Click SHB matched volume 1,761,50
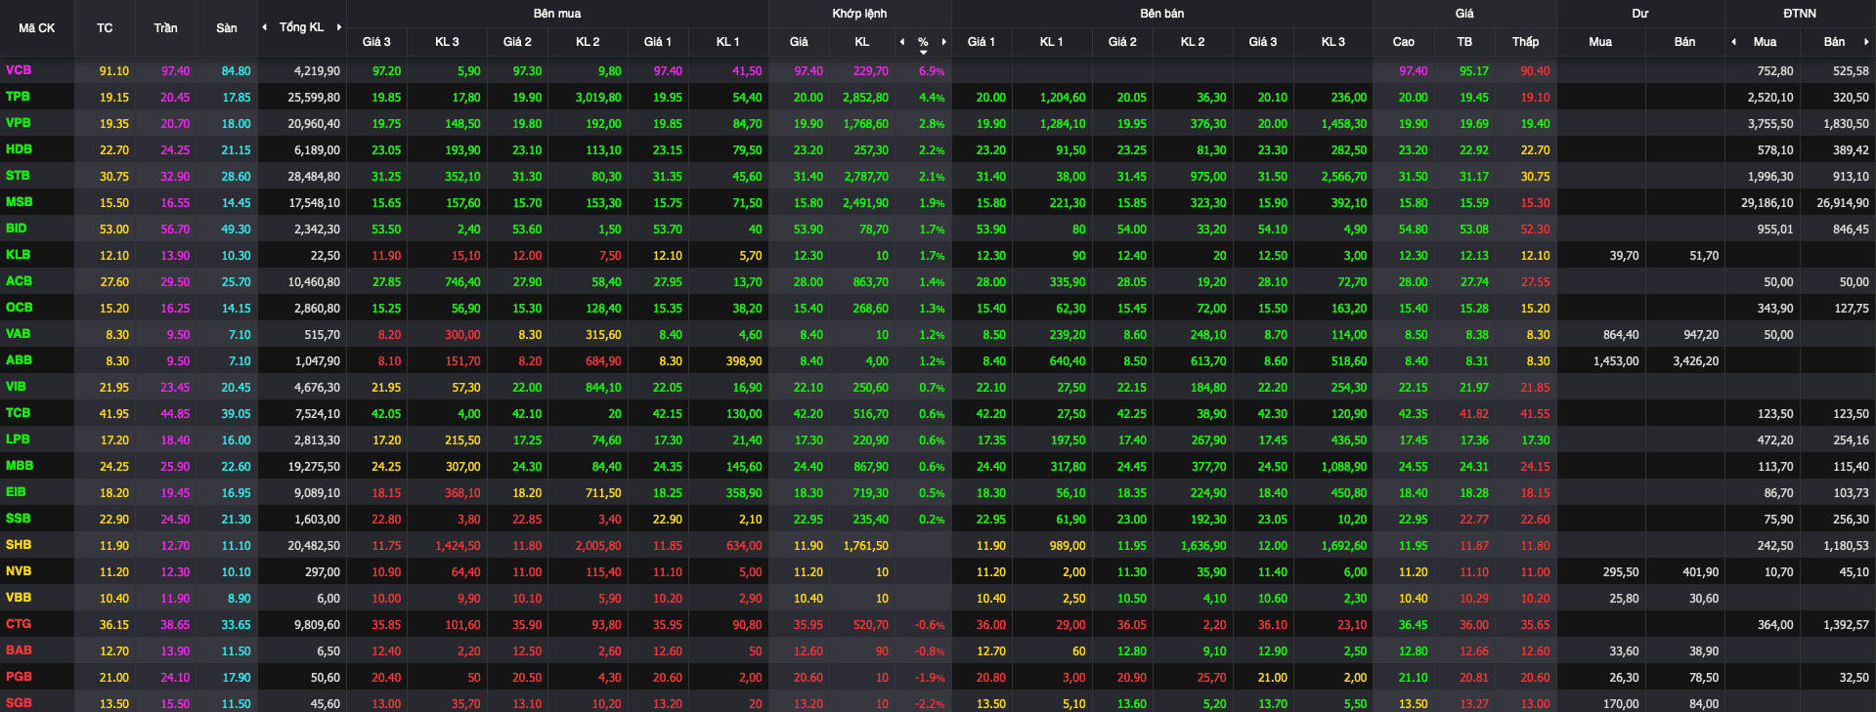1876x712 pixels. 865,546
